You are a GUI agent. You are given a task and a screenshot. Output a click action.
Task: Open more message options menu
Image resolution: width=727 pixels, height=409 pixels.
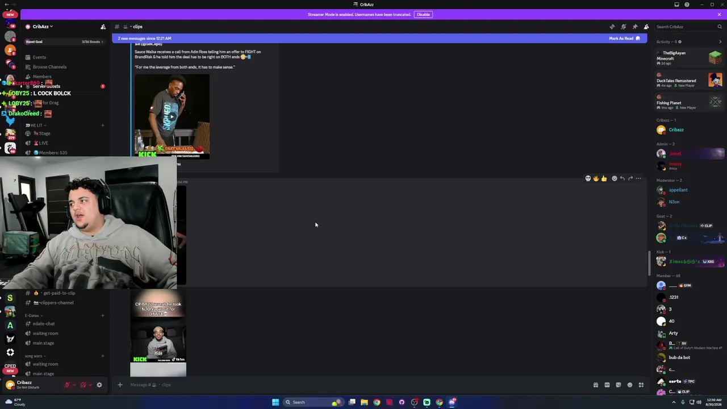tap(638, 178)
